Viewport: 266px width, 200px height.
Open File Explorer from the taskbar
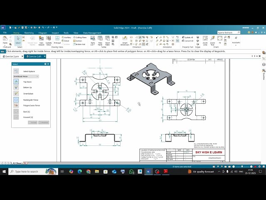pyautogui.click(x=97, y=172)
